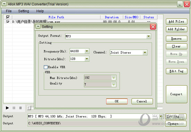Viewport: 191px width, 132px height.
Task: Click the Setting button beside output profile
Action: (176, 116)
